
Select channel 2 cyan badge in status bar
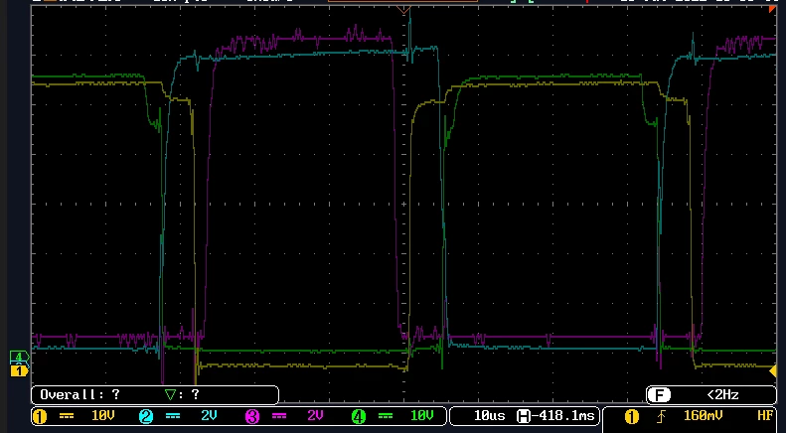pos(146,416)
